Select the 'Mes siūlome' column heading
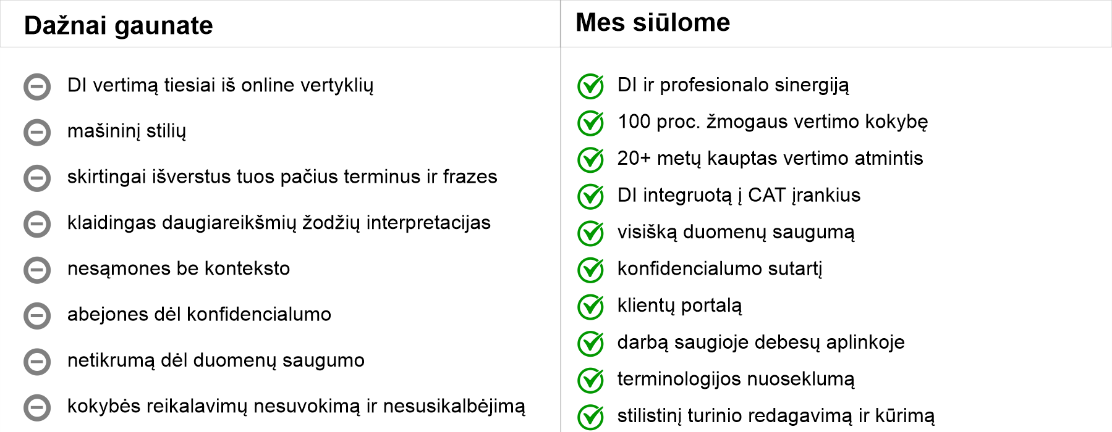 tap(653, 23)
